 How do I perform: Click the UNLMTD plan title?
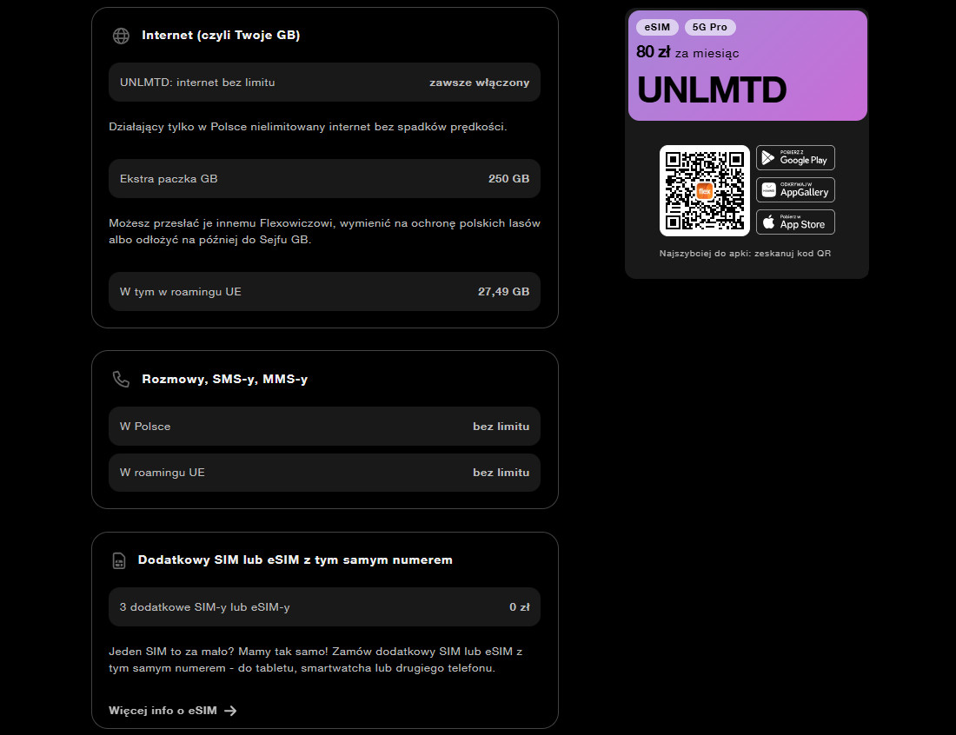[712, 90]
